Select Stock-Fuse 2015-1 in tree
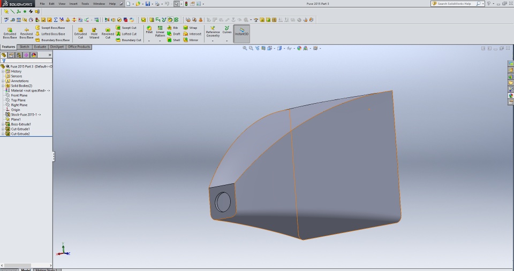This screenshot has width=514, height=271. point(23,114)
